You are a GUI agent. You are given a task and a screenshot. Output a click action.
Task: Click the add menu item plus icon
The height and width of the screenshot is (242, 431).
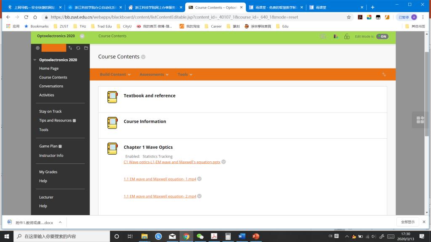click(x=37, y=48)
